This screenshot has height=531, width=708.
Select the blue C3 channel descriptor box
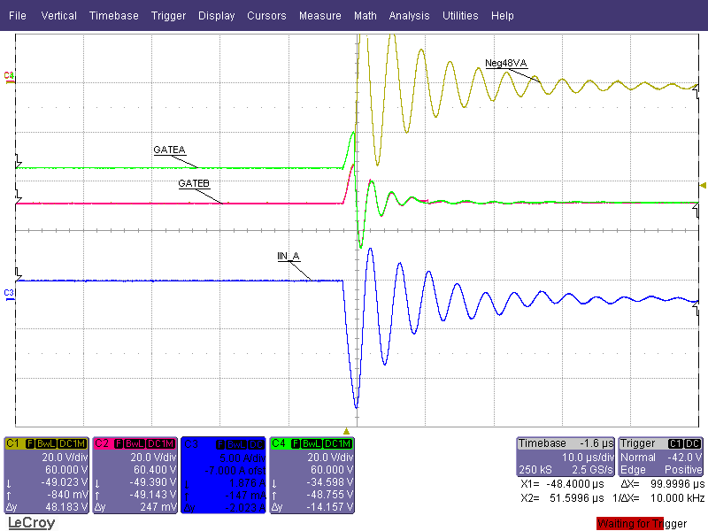point(223,474)
